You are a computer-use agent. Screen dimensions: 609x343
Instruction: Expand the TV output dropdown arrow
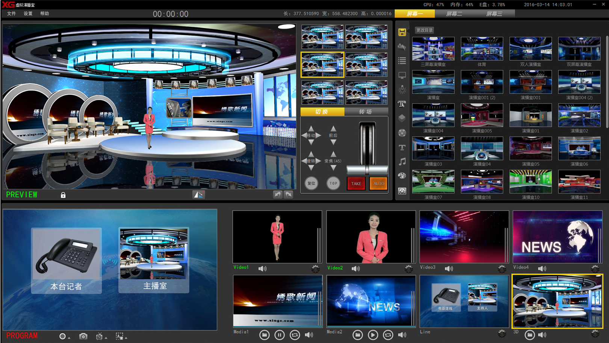(x=106, y=338)
